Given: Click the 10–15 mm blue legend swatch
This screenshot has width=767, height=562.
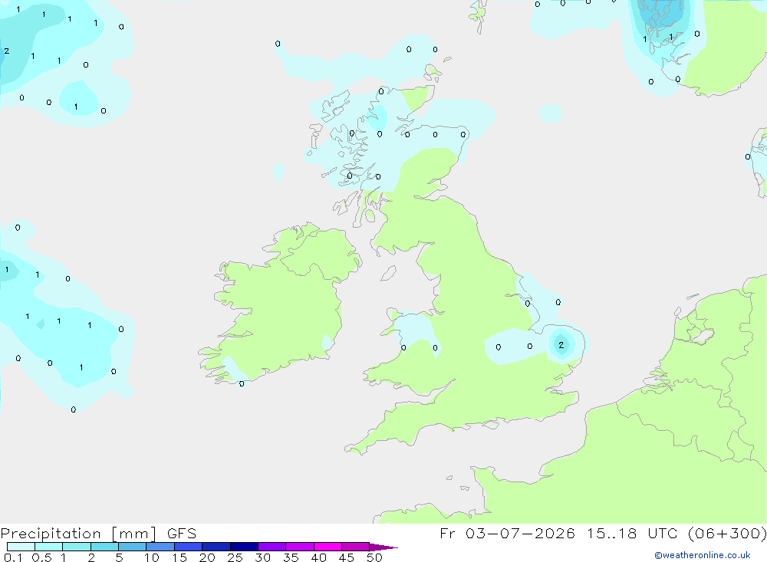Looking at the screenshot, I should 160,547.
